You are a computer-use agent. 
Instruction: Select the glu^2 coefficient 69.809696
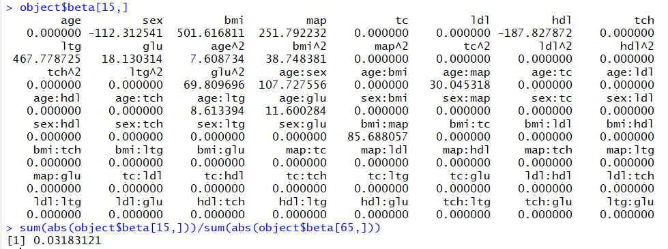pyautogui.click(x=214, y=85)
